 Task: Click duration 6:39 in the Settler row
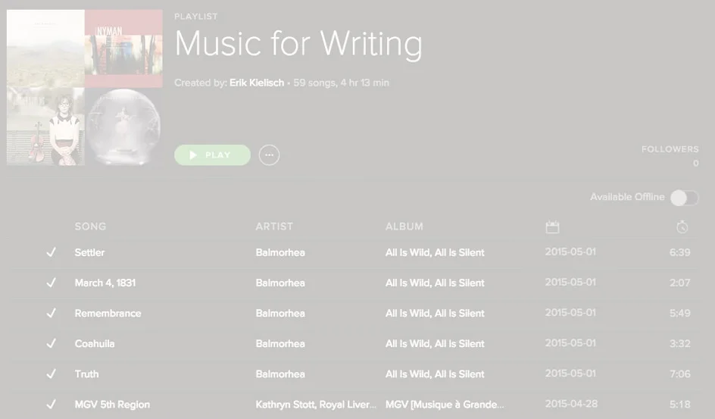tap(679, 252)
